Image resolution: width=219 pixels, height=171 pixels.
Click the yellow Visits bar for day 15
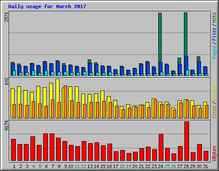click(103, 96)
